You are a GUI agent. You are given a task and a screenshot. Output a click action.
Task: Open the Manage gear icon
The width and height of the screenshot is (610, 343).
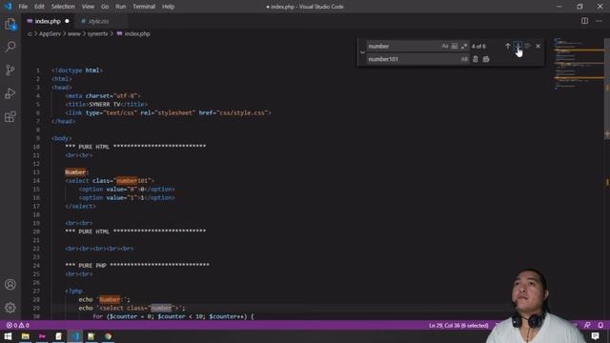click(10, 308)
